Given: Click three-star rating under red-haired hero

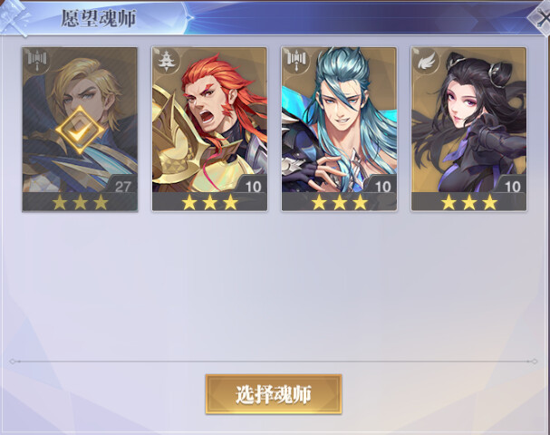Looking at the screenshot, I should click(x=209, y=202).
